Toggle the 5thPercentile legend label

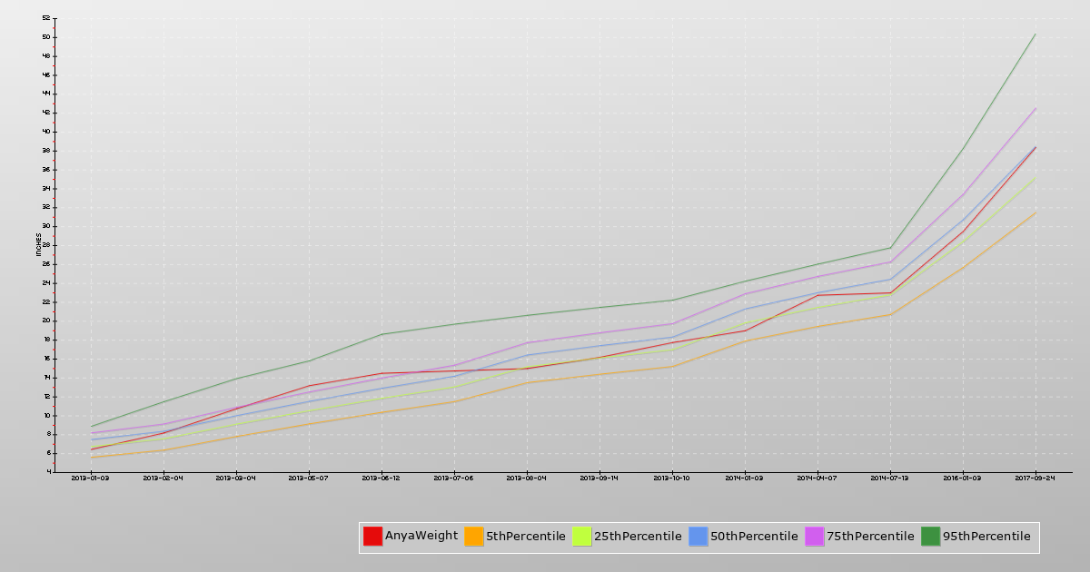(x=526, y=537)
